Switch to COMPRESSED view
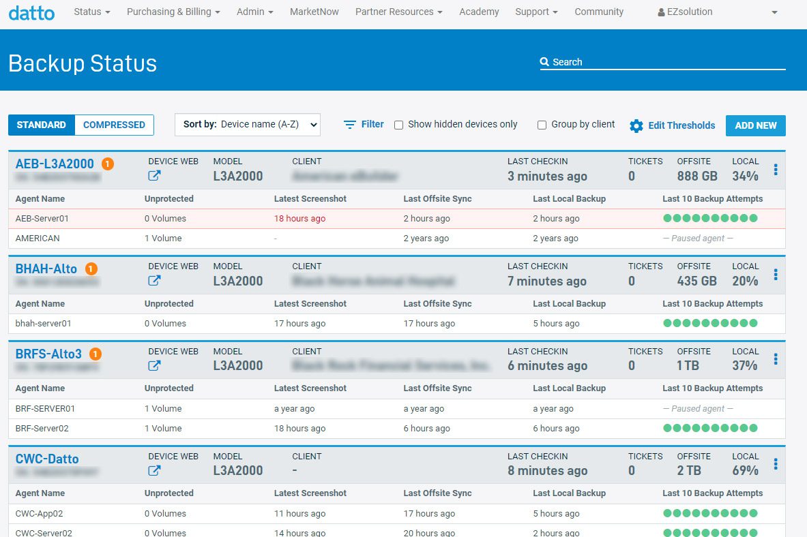Image resolution: width=807 pixels, height=537 pixels. point(114,125)
